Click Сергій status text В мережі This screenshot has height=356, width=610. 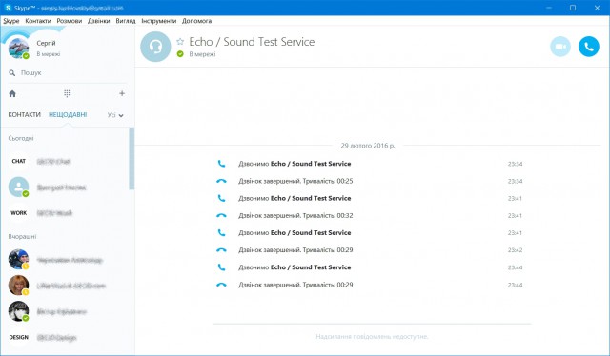pos(49,54)
